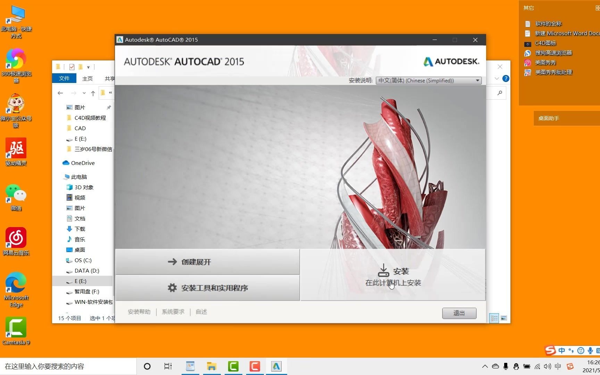Click the Explorer search magnifier icon
This screenshot has width=600, height=375.
pos(500,93)
